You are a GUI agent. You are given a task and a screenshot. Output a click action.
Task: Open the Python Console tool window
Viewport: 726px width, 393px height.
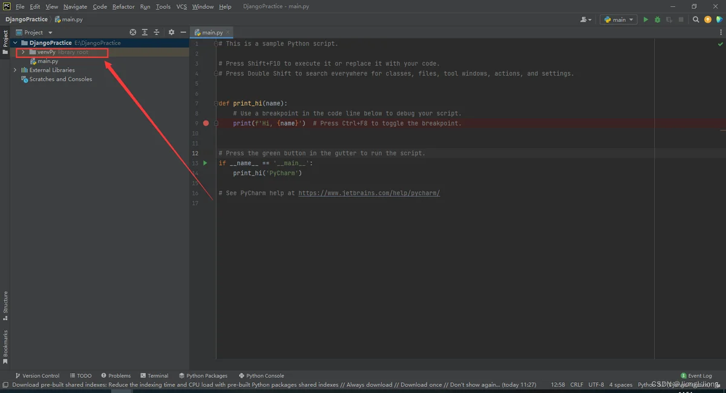pos(261,375)
